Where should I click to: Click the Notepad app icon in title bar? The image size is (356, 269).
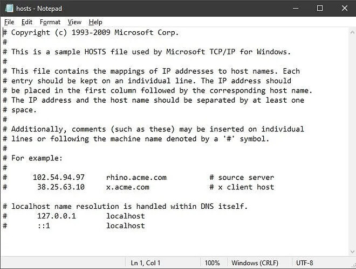8,8
